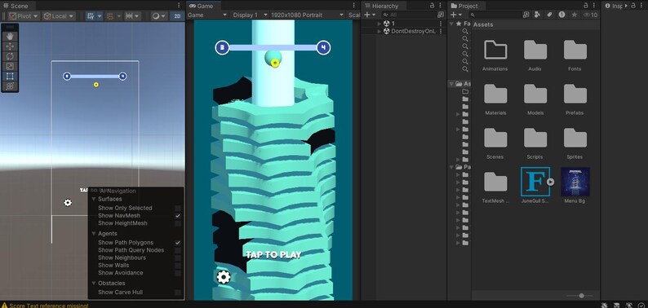Select the Rotate tool in Scene toolbar
Screen dimensions: 648x308
10,56
